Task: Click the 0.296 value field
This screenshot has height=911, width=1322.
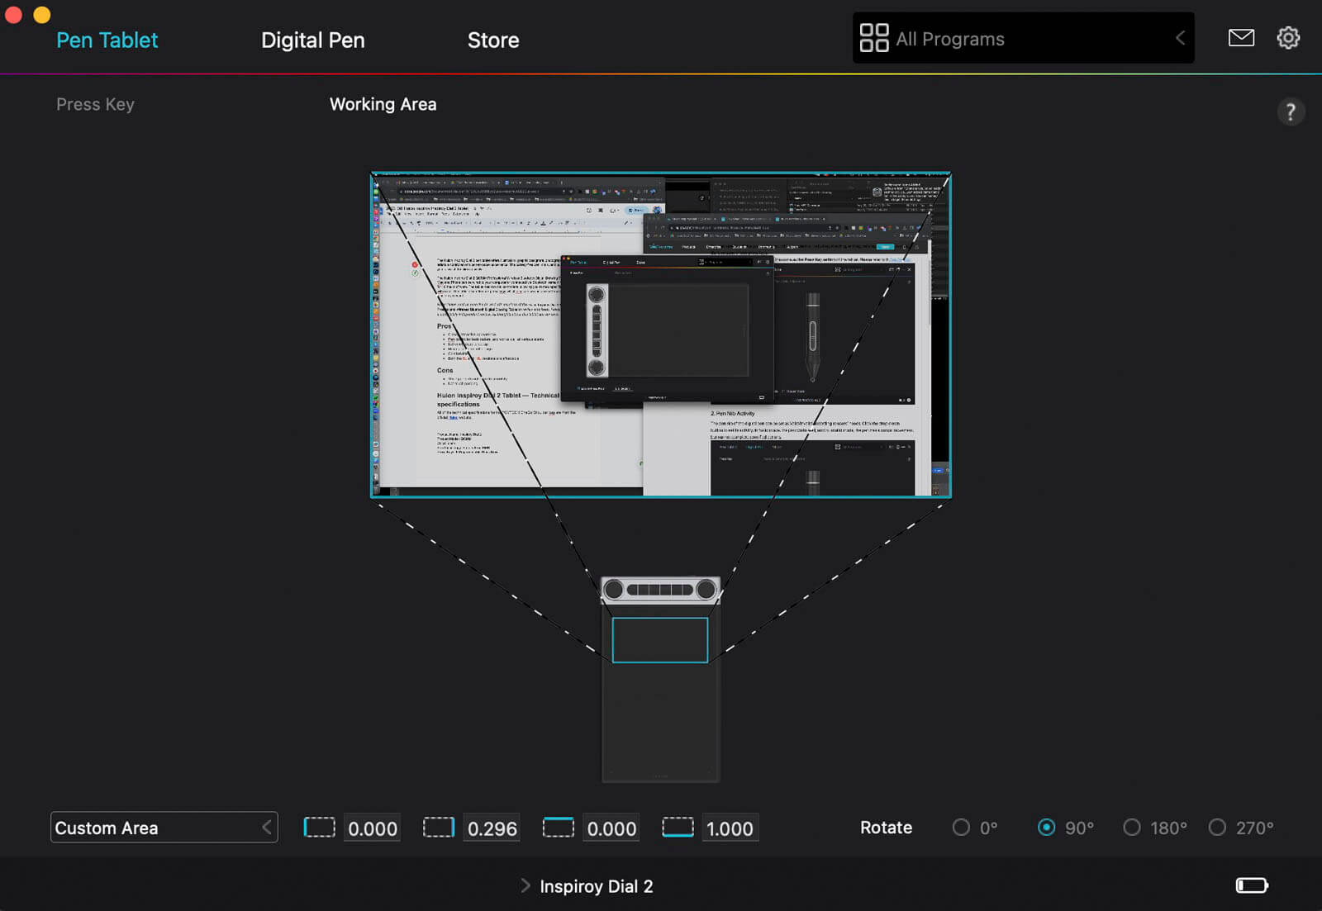Action: (x=492, y=828)
